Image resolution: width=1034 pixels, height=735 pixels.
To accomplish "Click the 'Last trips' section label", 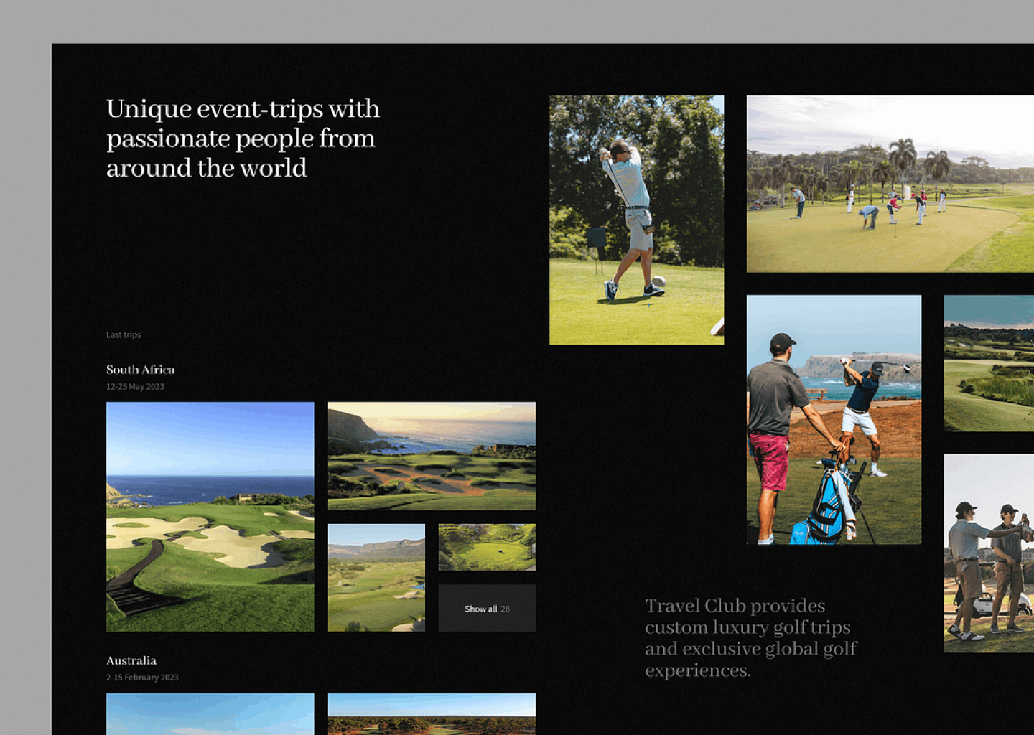I will click(124, 335).
